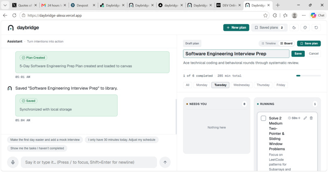328x172 pixels.
Task: Switch to Board view
Action: pos(286,44)
